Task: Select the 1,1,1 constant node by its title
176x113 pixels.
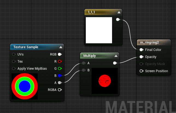Action: [x=91, y=12]
